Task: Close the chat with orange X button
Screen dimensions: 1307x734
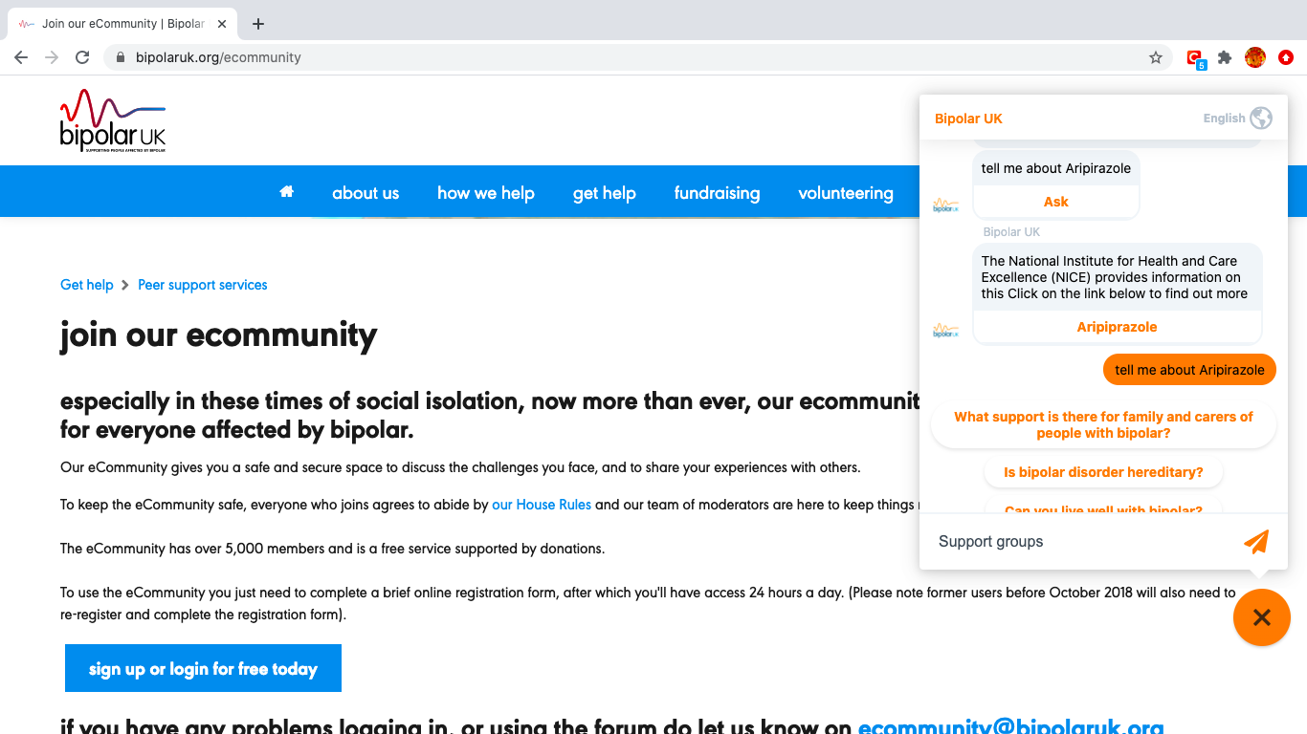Action: click(x=1262, y=617)
